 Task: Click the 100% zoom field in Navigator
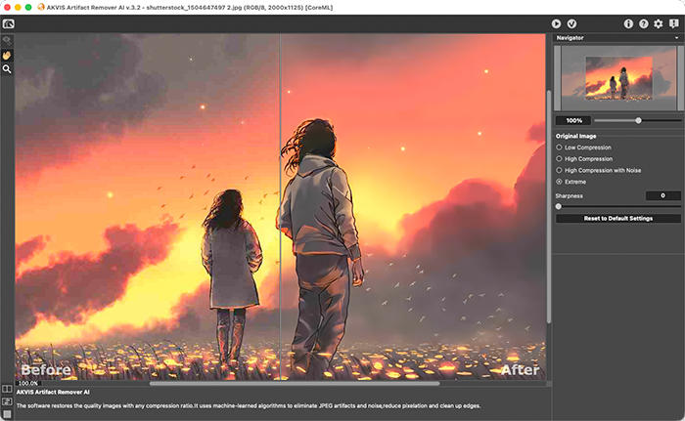coord(573,120)
